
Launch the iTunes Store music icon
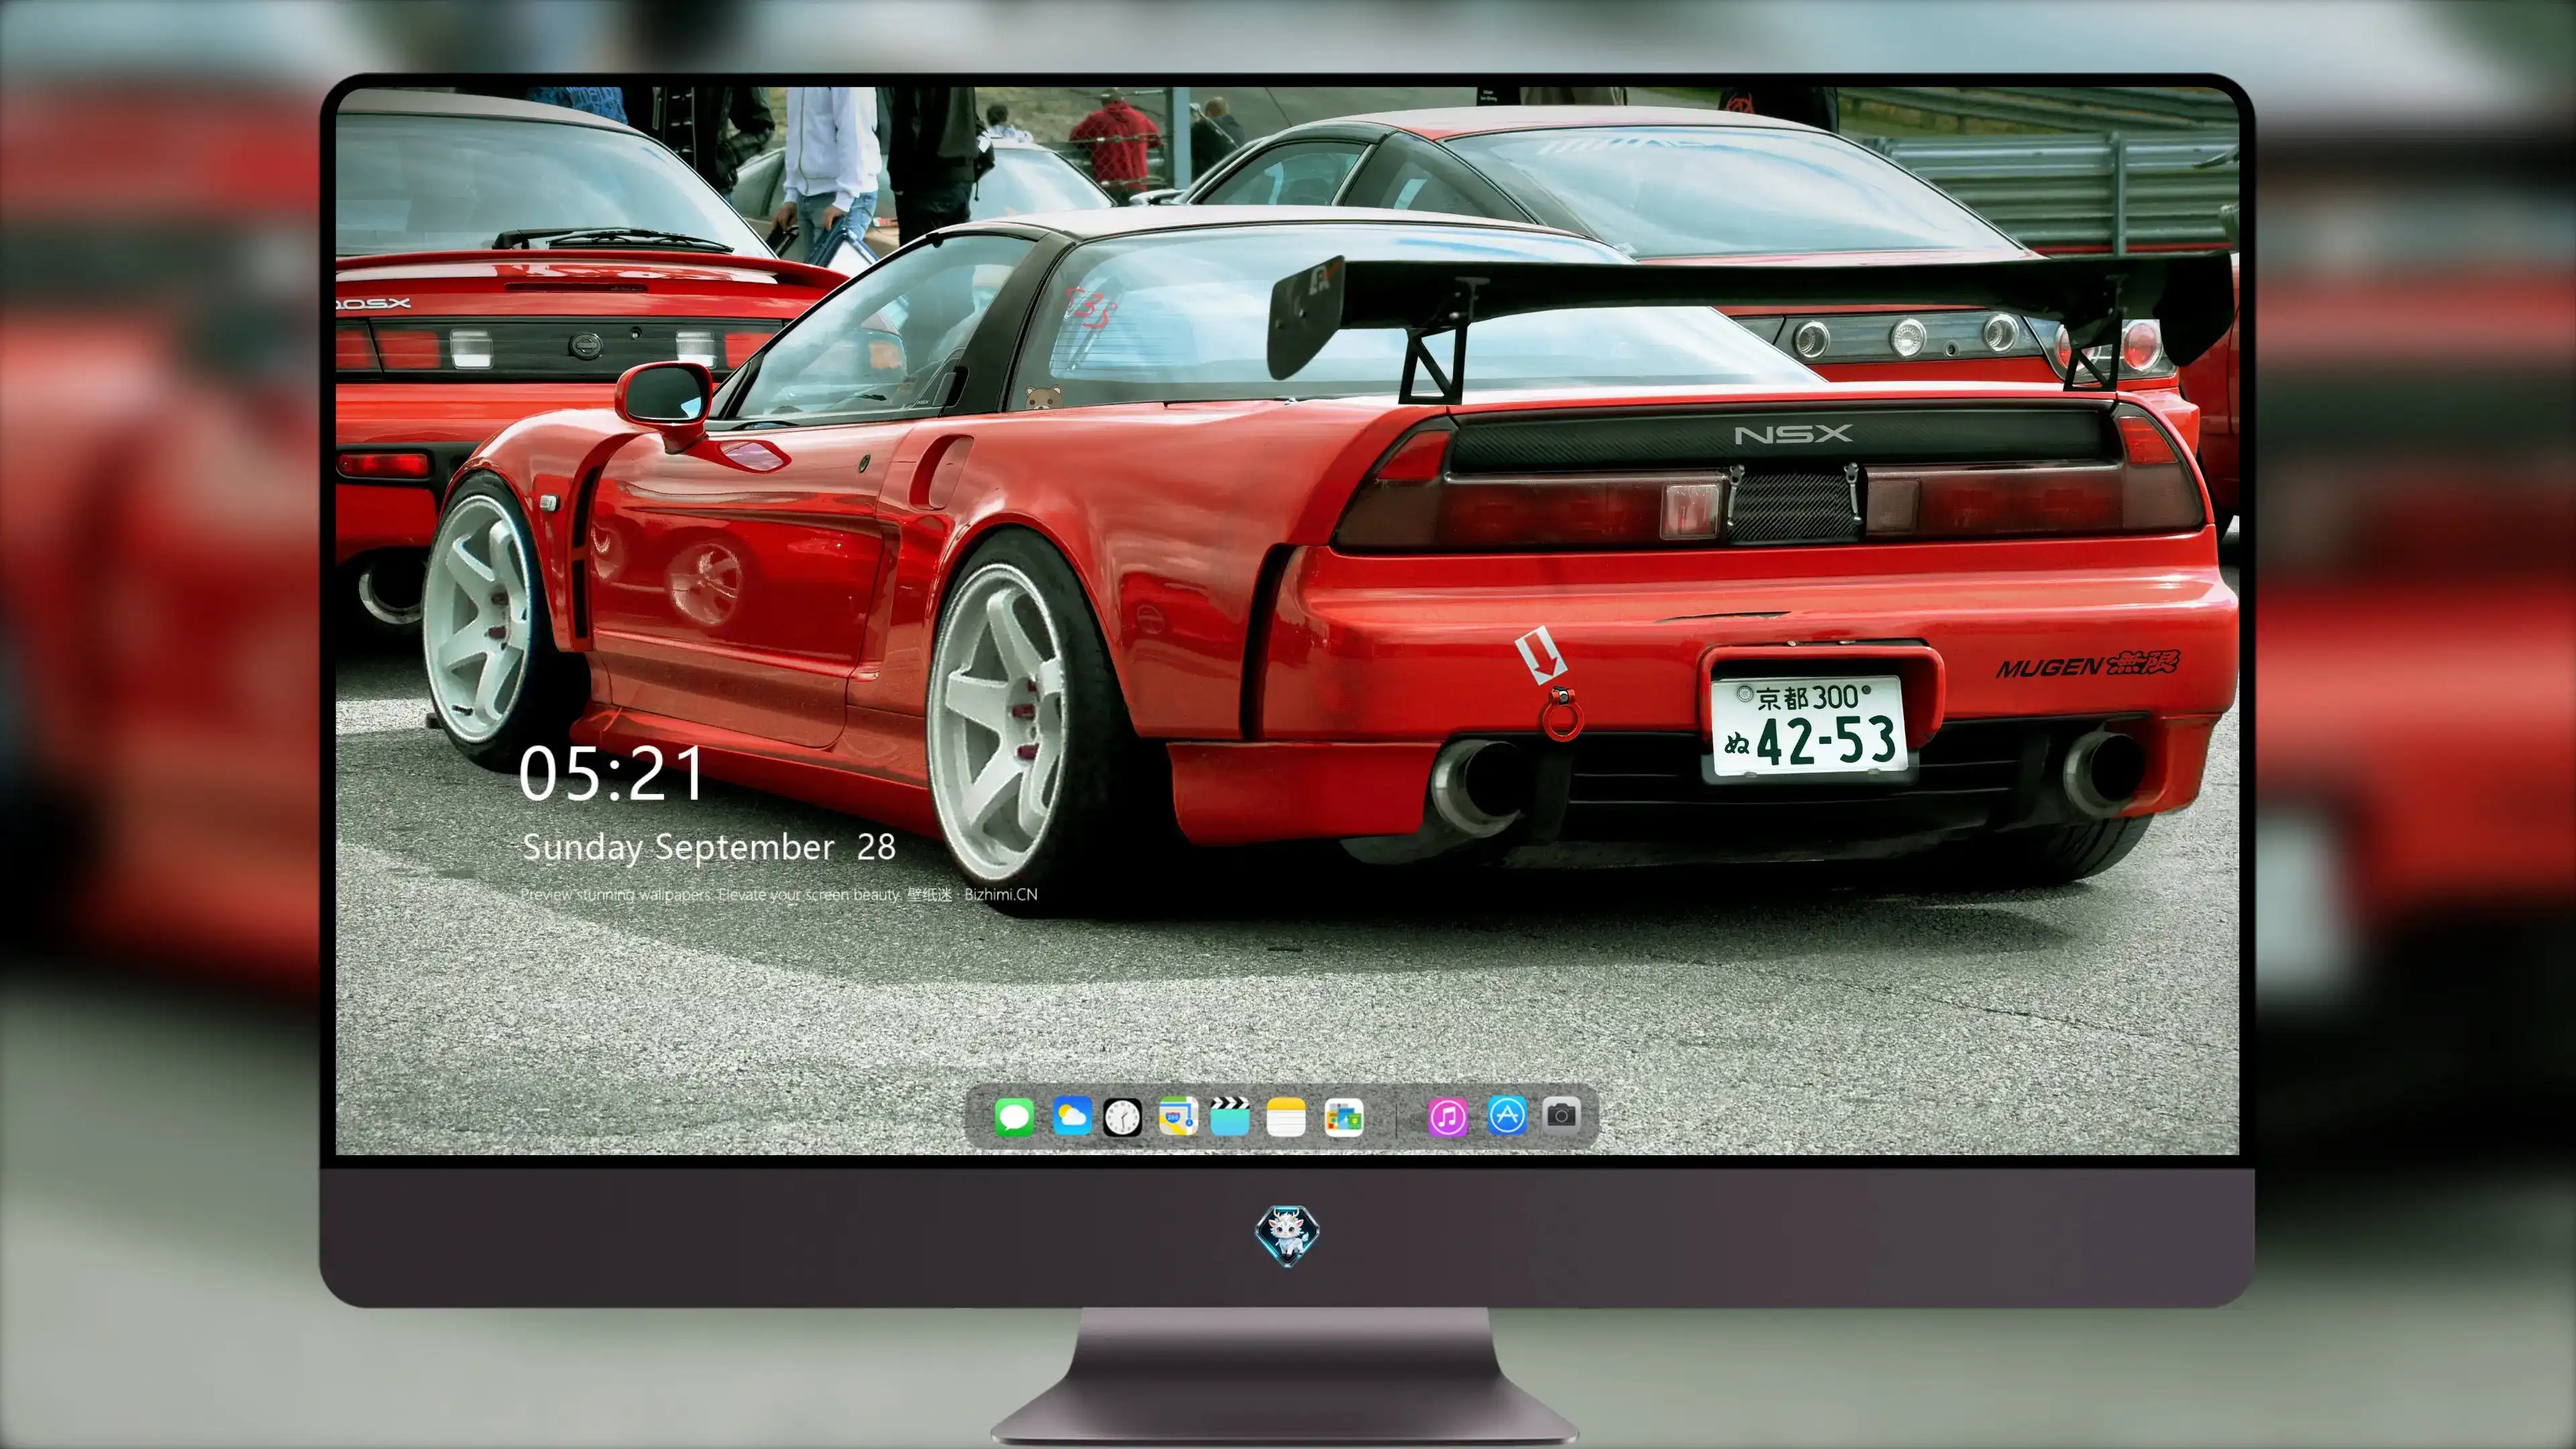1448,1116
